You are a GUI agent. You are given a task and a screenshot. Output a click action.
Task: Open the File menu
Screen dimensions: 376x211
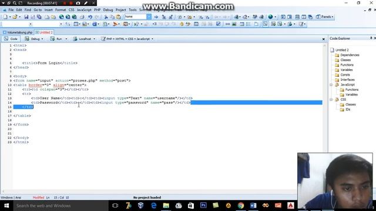click(x=11, y=10)
